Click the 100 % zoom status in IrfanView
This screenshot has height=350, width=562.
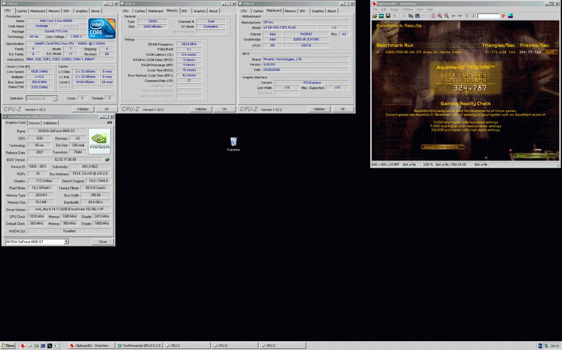click(428, 165)
